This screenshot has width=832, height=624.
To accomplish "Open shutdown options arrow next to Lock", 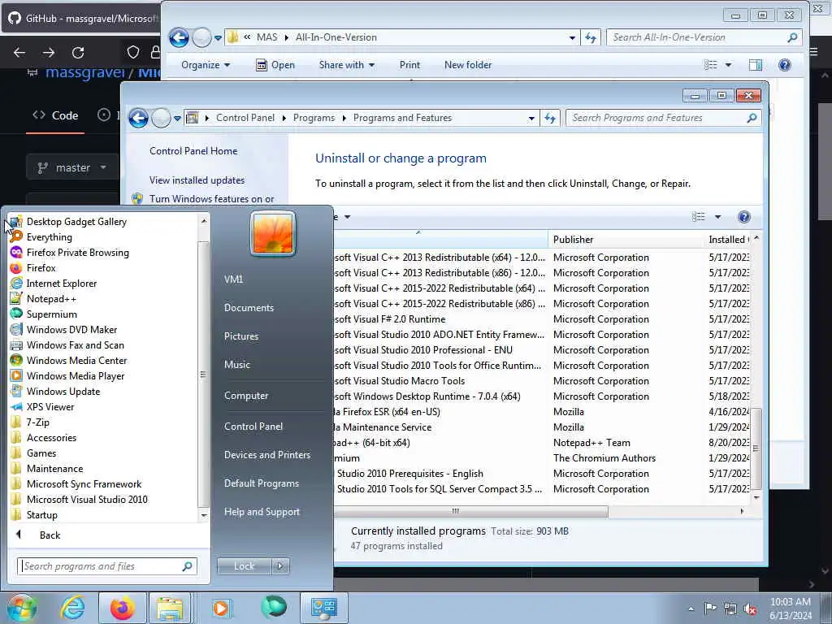I will (x=280, y=566).
